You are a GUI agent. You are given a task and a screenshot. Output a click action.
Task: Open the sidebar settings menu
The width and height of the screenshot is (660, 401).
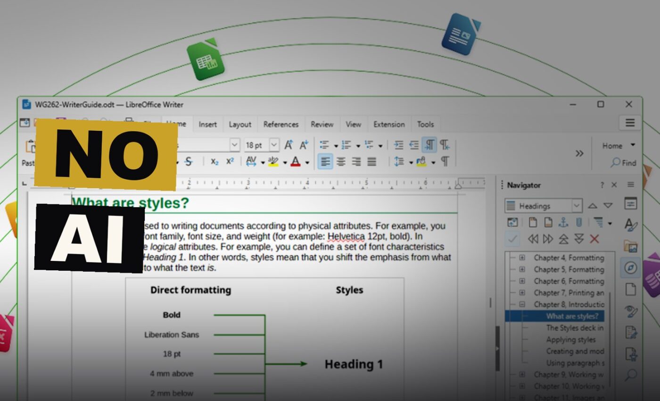631,184
